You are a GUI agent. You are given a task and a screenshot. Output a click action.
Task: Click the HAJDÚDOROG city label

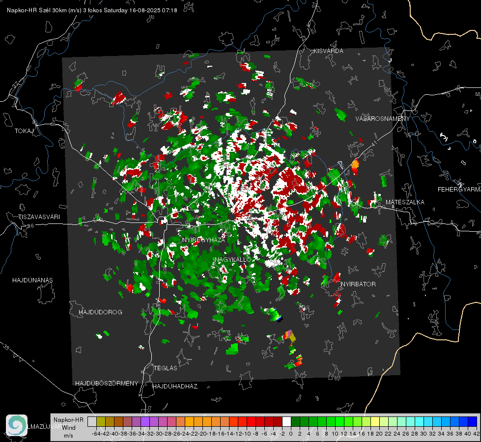(100, 312)
